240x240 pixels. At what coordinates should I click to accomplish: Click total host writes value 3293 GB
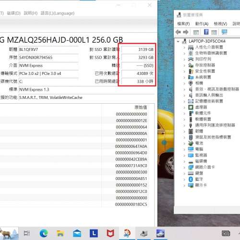tap(138, 58)
